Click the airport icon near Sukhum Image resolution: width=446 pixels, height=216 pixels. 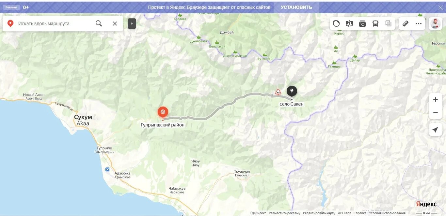point(107,169)
